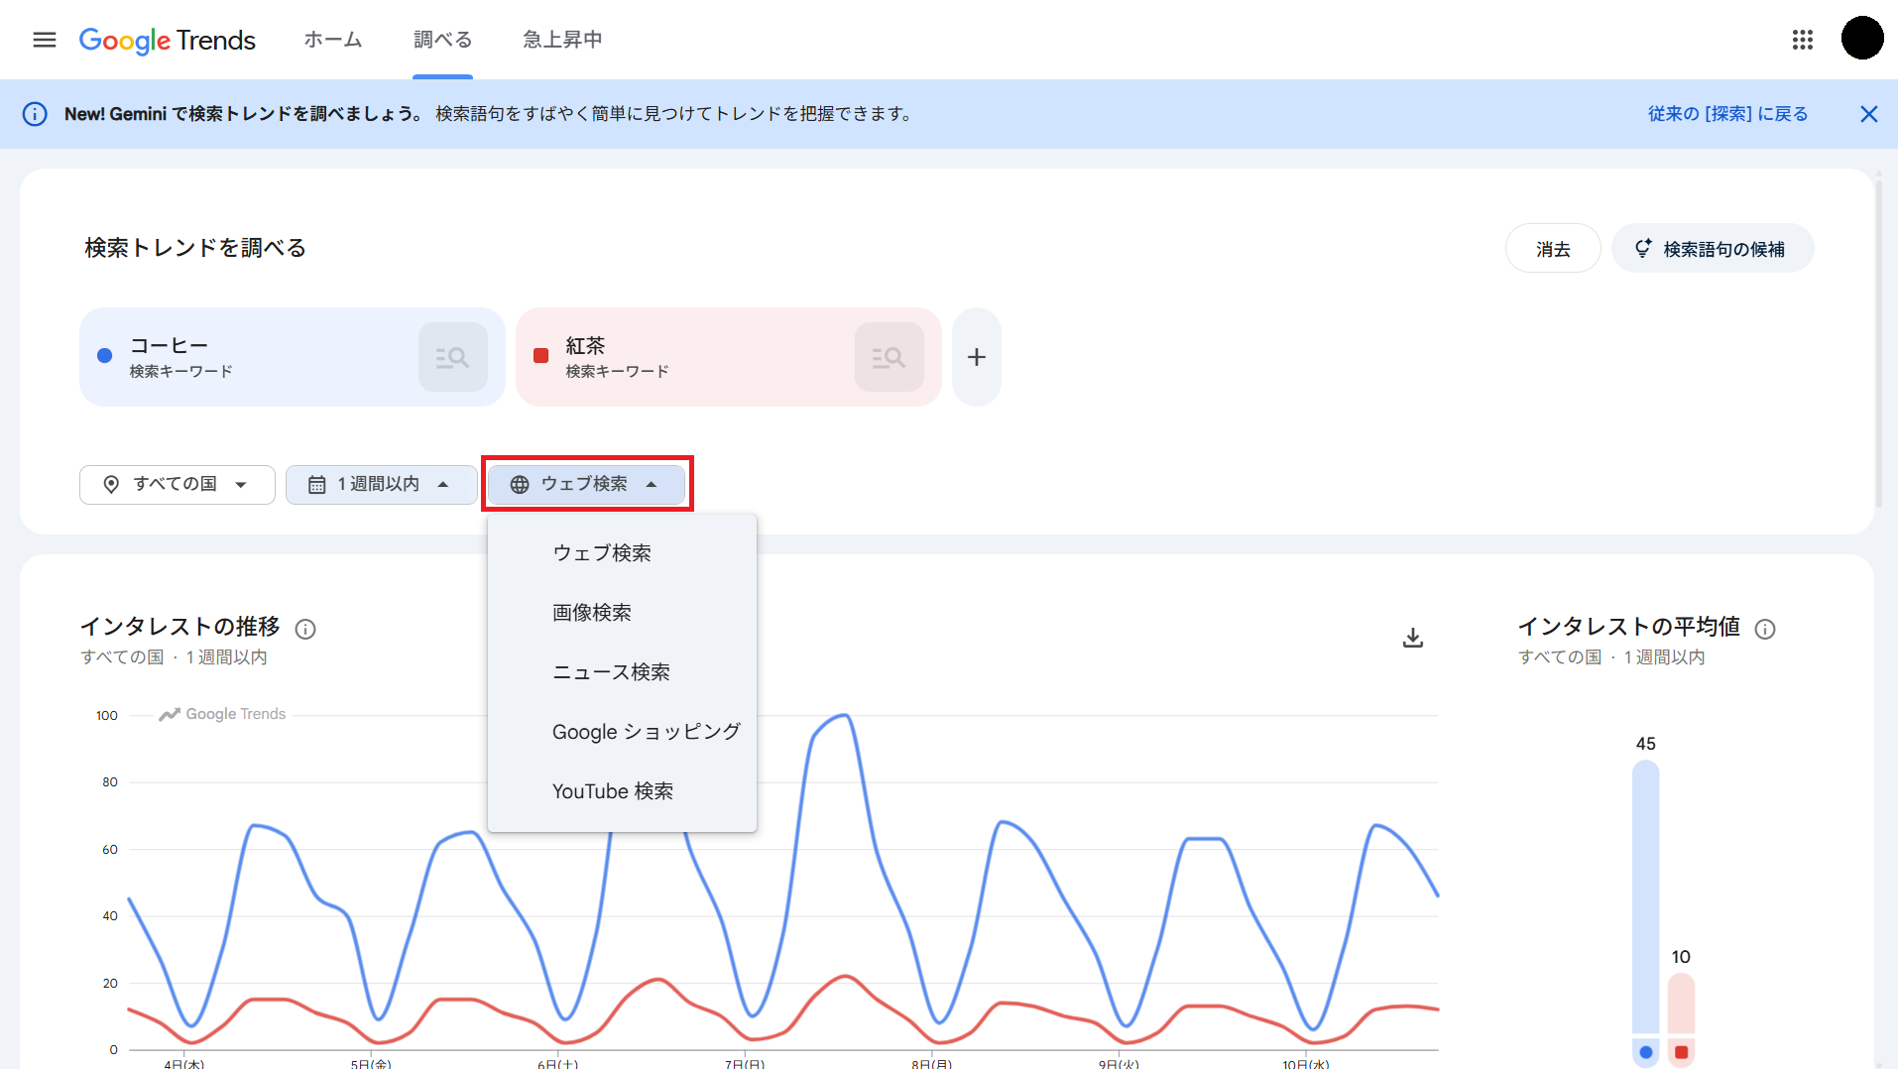Screen dimensions: 1898x1069
Task: Show info for インタレストの推移
Action: [305, 629]
